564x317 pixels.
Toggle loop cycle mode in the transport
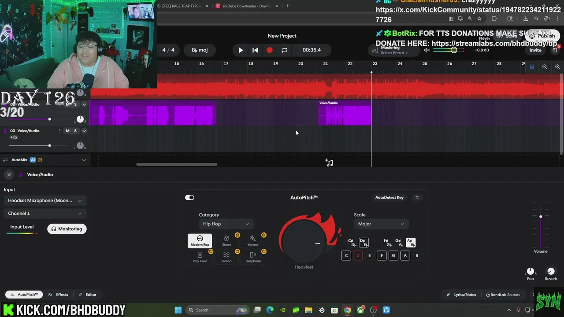point(284,50)
